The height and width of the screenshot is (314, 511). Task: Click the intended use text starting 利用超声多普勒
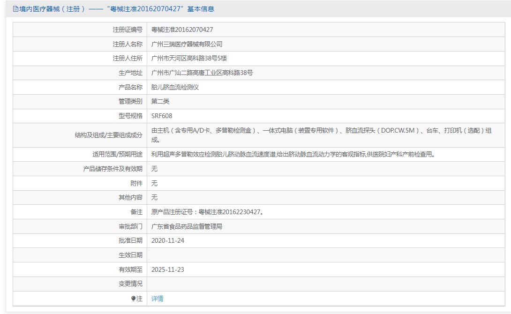(x=293, y=154)
